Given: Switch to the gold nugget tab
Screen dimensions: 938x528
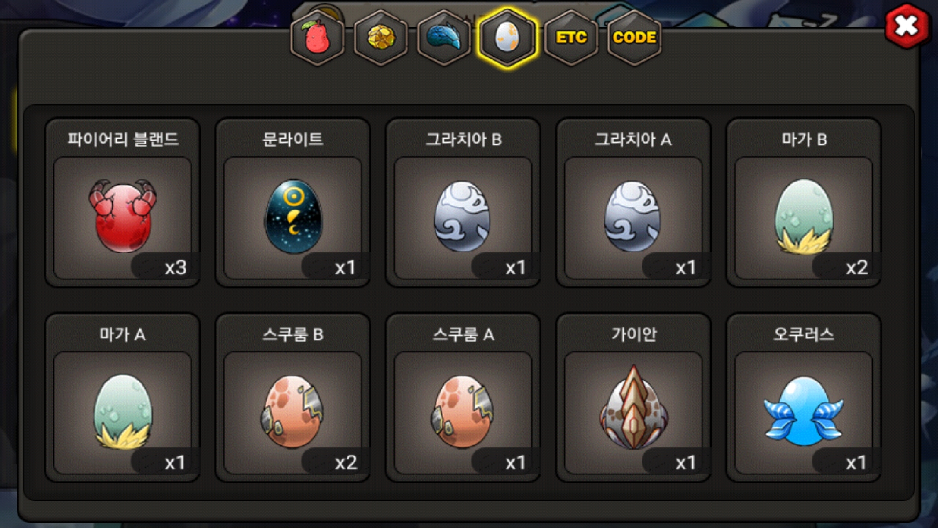Looking at the screenshot, I should point(381,38).
